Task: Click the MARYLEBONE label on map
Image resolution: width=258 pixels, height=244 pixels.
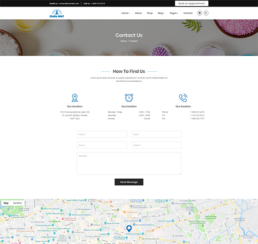Action: pos(17,229)
